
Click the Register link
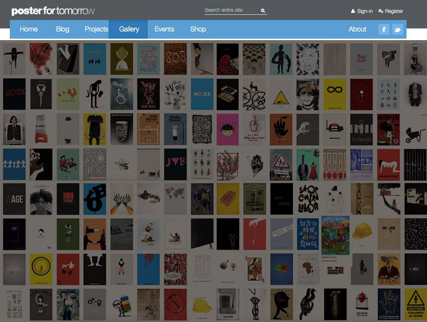pos(394,11)
